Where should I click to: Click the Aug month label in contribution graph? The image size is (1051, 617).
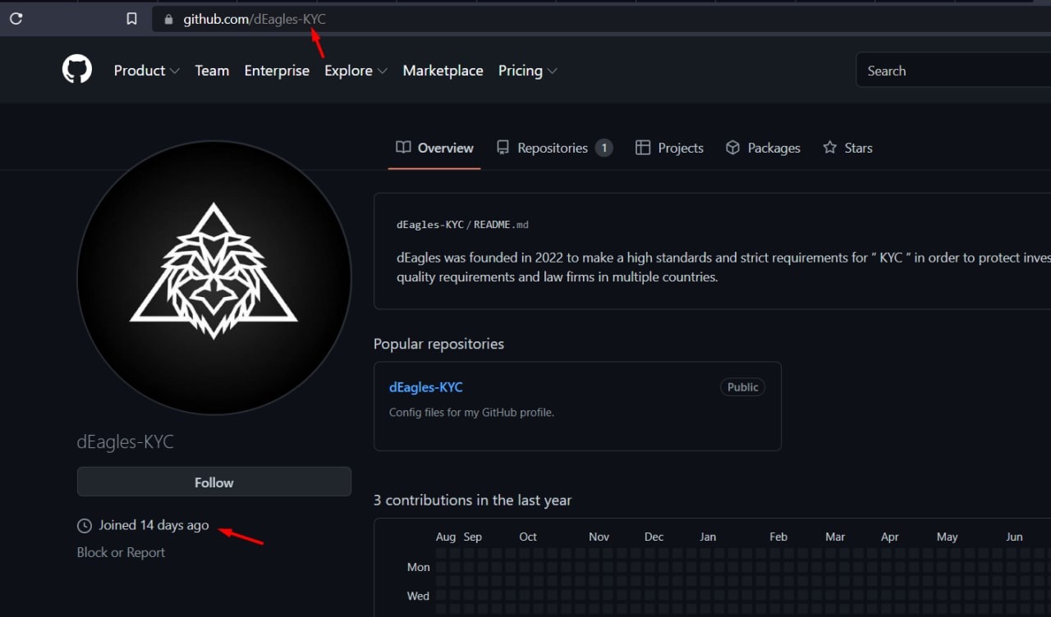click(446, 537)
